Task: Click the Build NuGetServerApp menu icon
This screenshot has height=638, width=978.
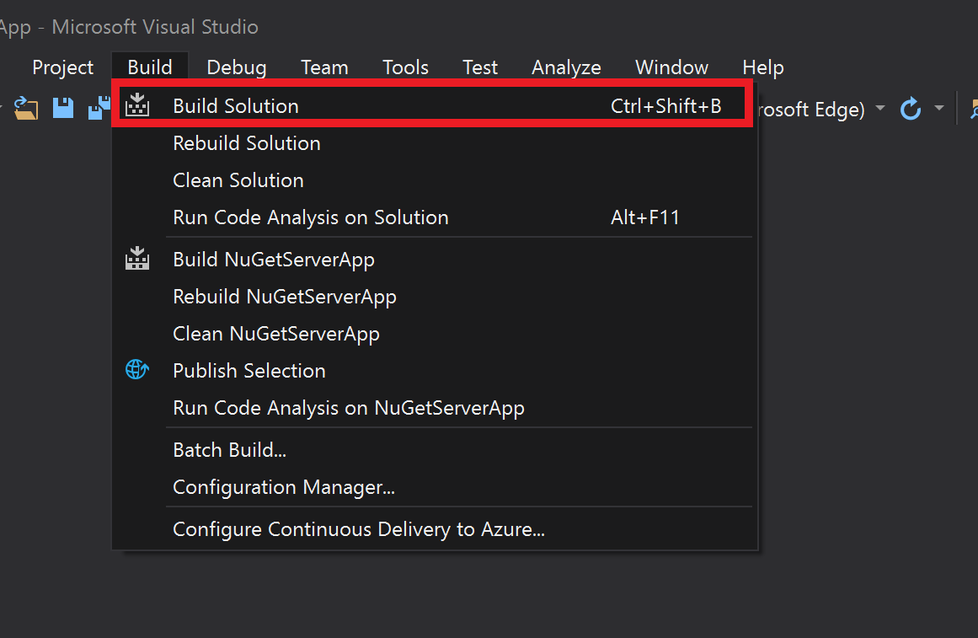Action: point(137,259)
